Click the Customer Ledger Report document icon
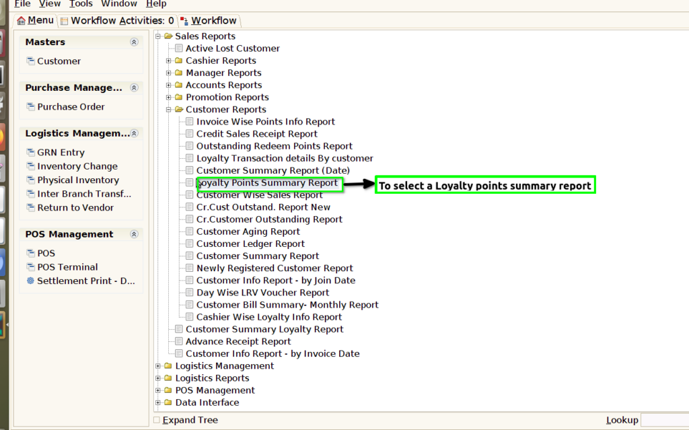The height and width of the screenshot is (430, 689). [189, 244]
